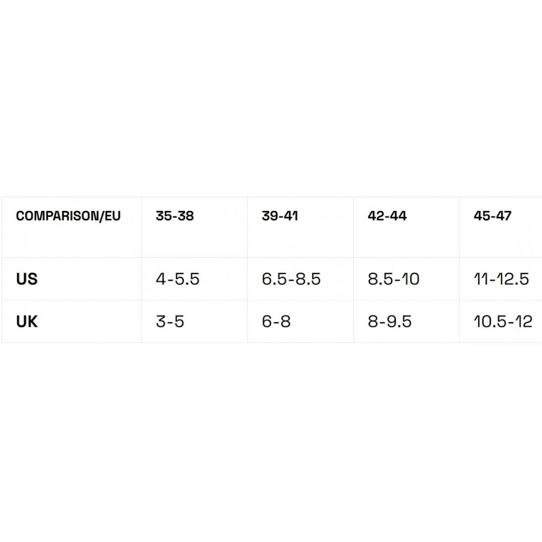Click the 42-44 EU size header

(387, 216)
